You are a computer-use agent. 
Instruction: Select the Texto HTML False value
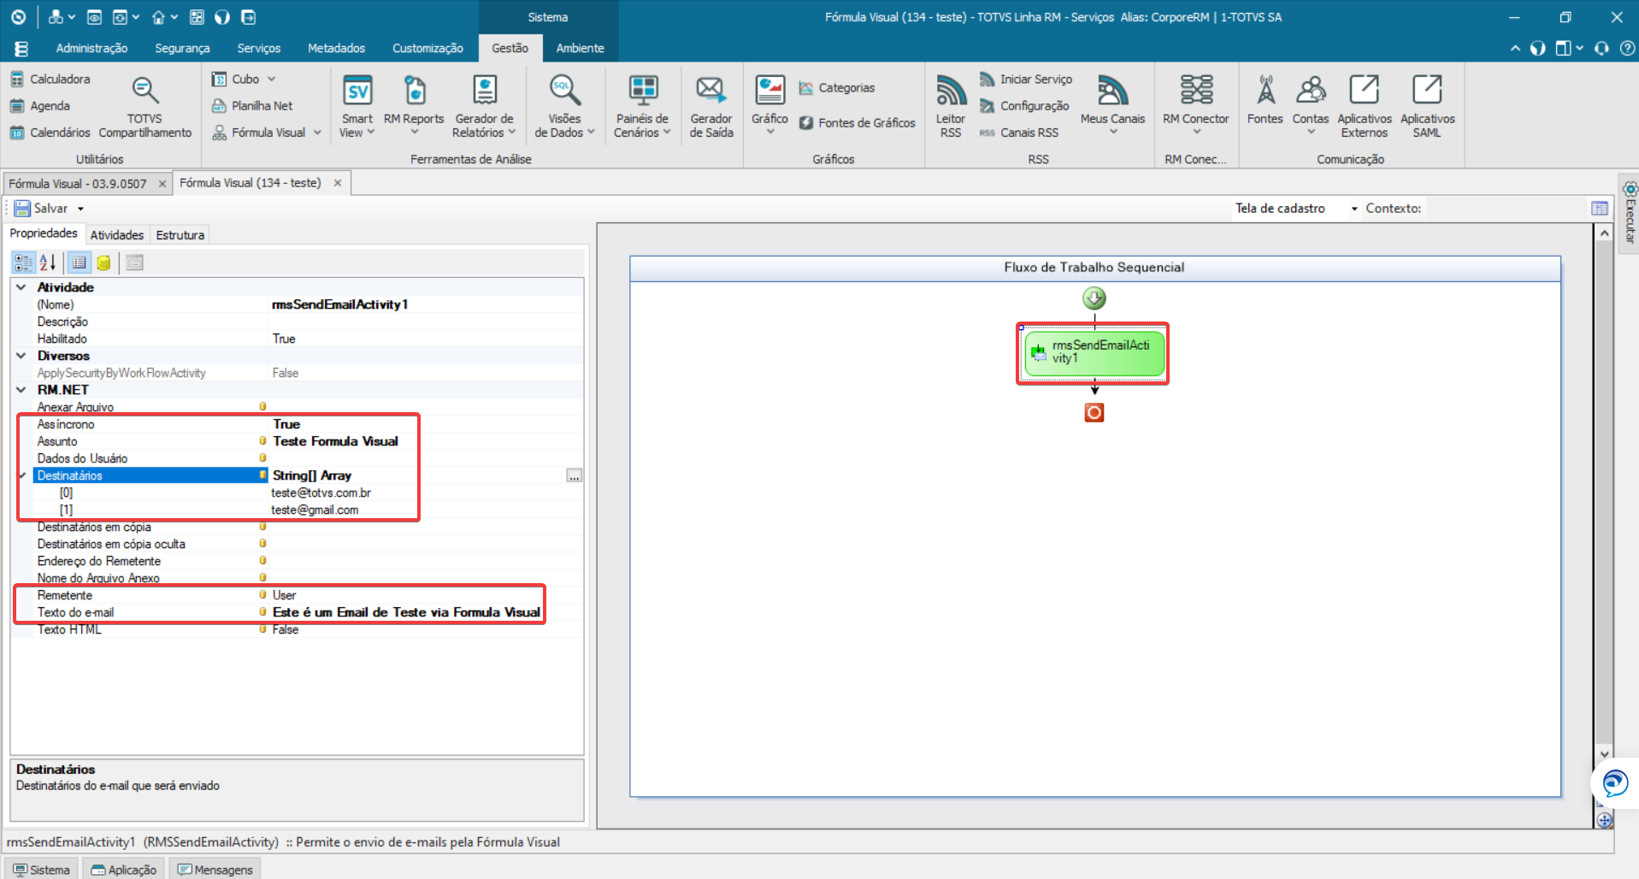point(286,629)
